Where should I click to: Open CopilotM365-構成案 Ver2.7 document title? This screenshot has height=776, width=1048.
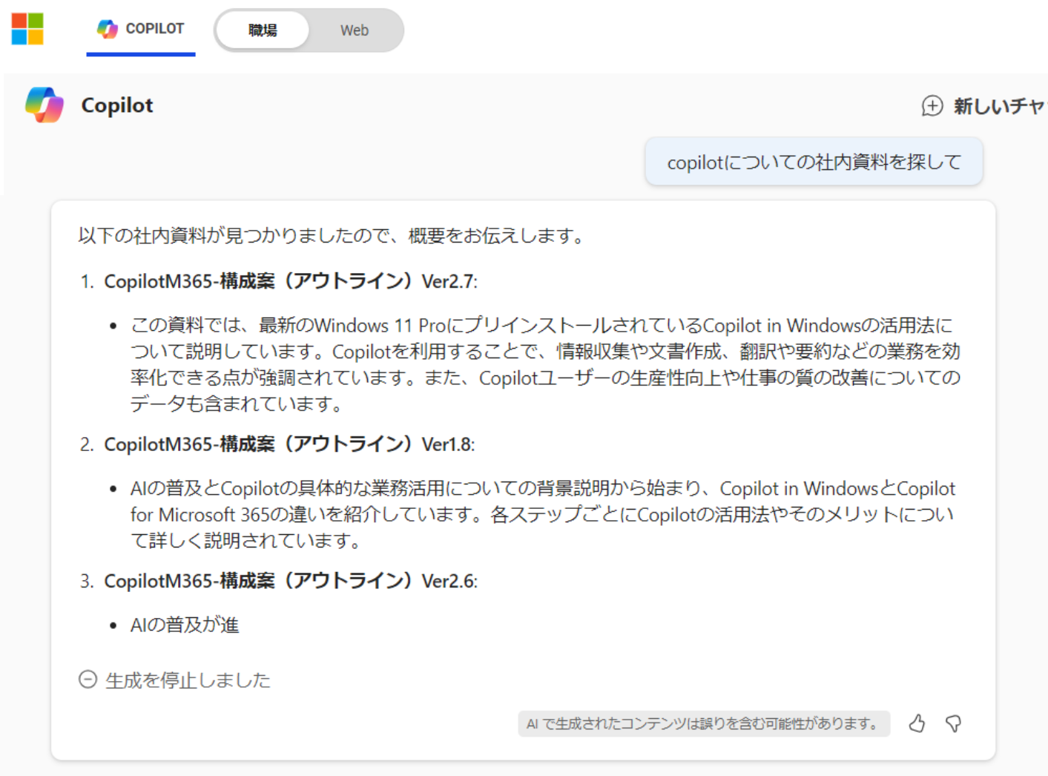[290, 281]
